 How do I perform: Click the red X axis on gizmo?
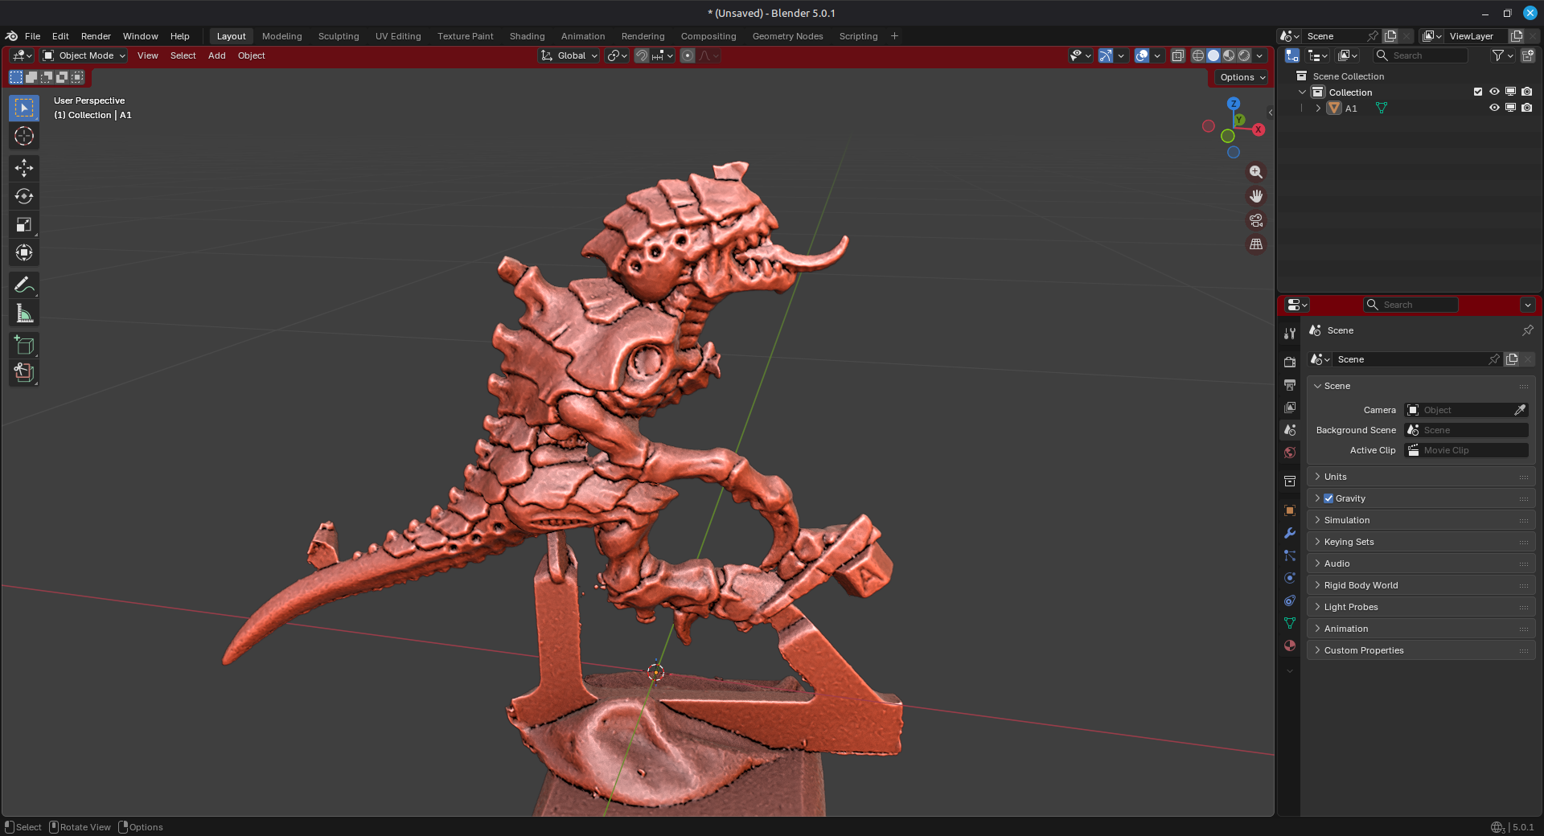click(1259, 129)
